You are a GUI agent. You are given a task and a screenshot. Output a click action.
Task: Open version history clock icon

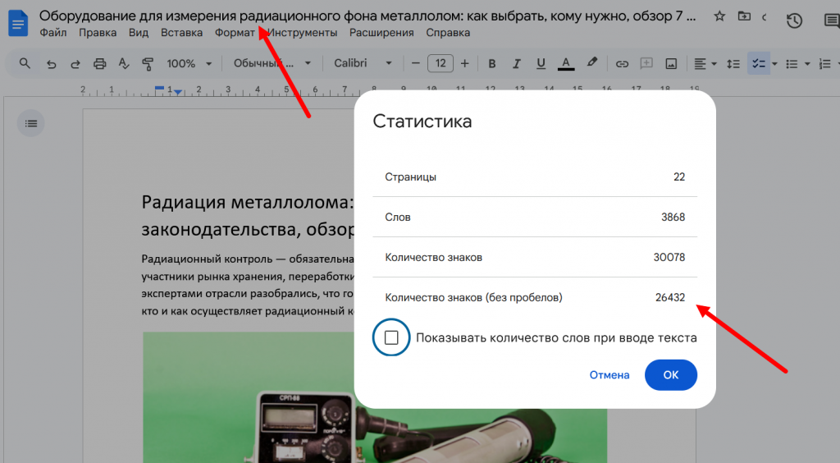click(794, 21)
